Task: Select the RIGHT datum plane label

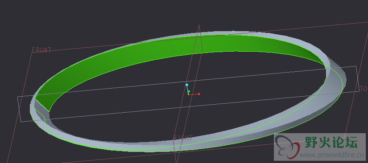Action: click(183, 138)
